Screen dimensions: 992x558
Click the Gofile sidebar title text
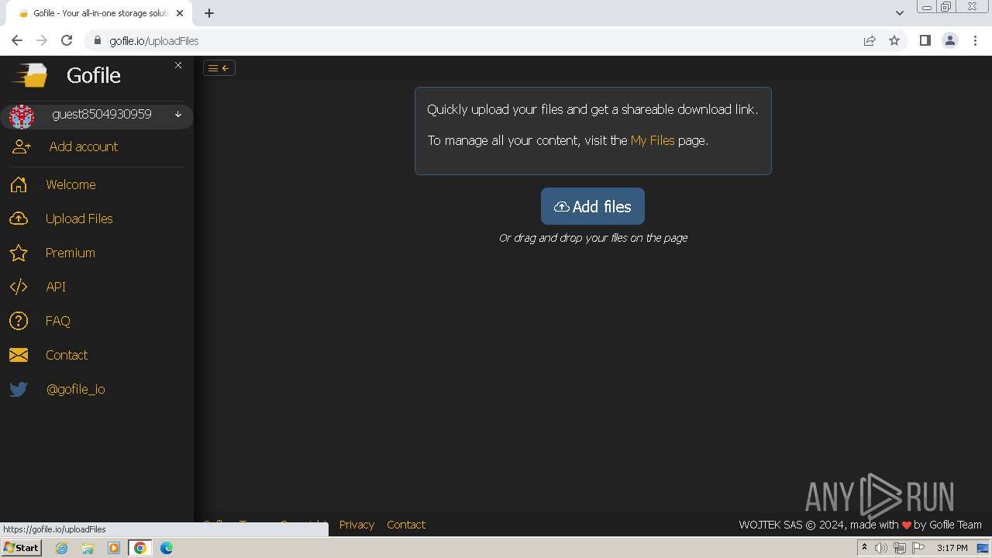point(94,75)
